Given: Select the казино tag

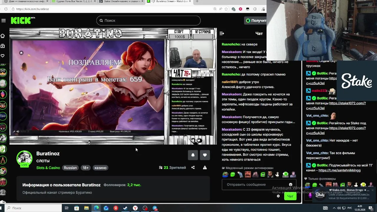Looking at the screenshot, I should tap(100, 168).
